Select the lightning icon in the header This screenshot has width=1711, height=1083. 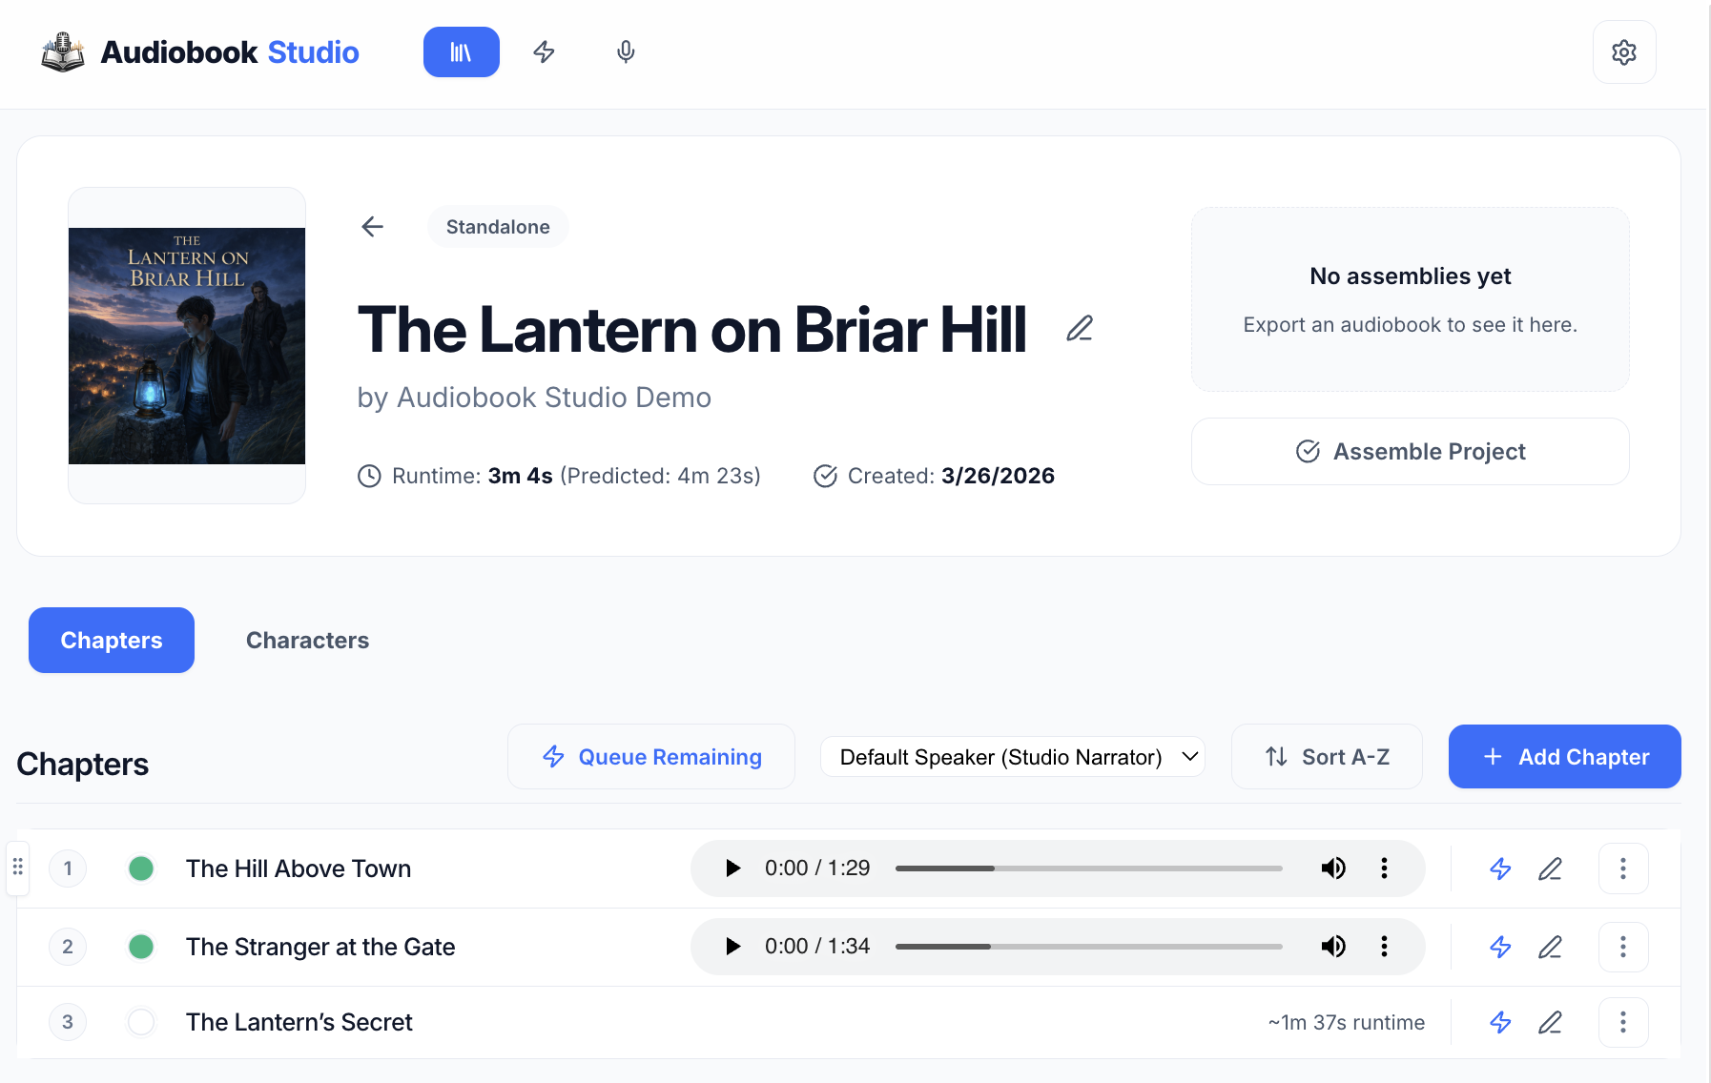[544, 52]
